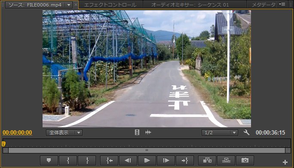Open the panel menu icon at top right
294x168 pixels.
(x=282, y=4)
